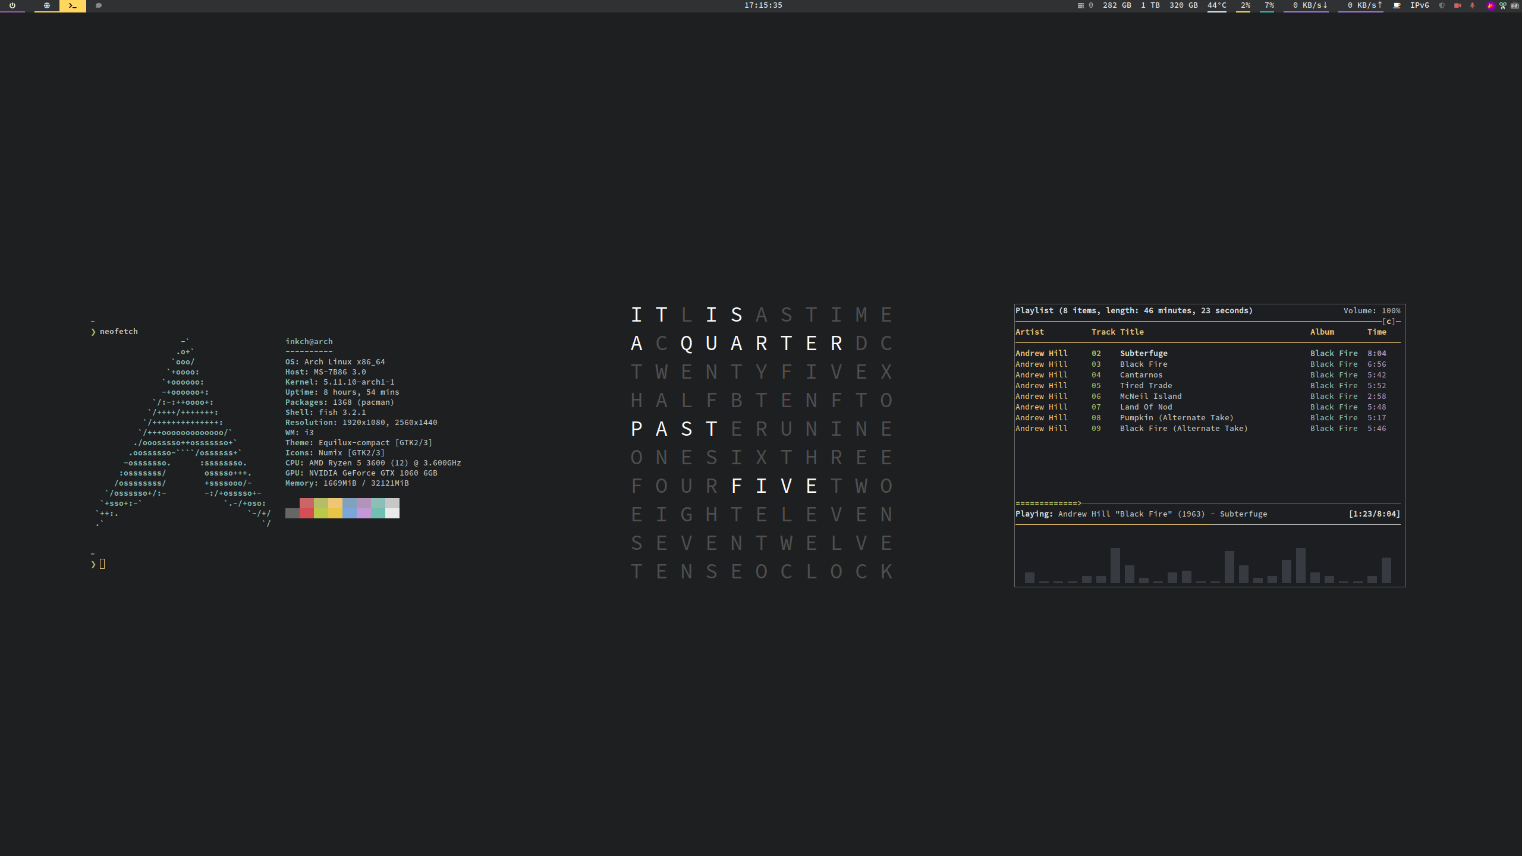Click the red microphone tray icon

point(1473,5)
